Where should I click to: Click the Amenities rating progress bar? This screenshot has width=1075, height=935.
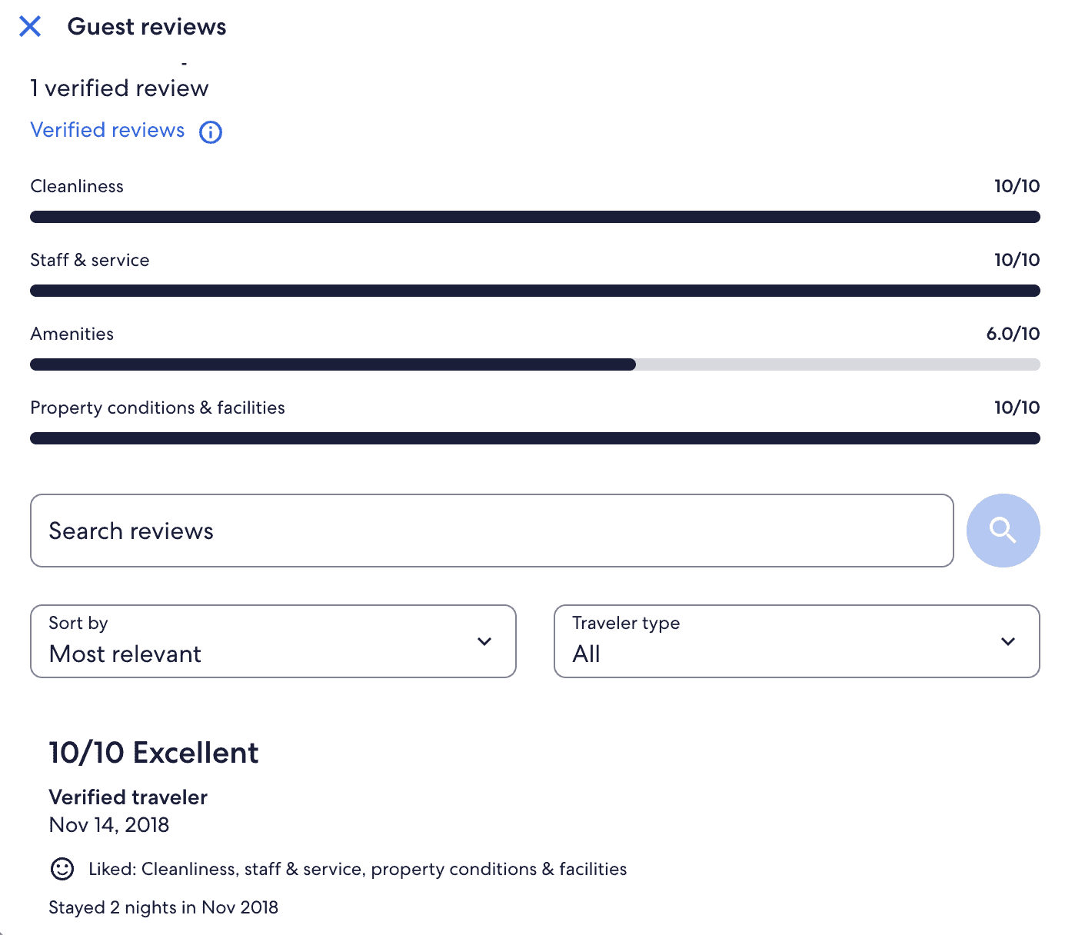pos(534,364)
